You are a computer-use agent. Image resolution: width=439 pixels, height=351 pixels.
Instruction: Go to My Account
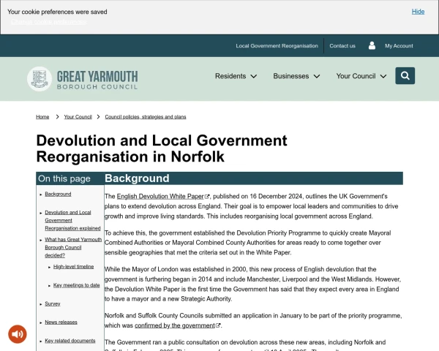coord(399,46)
